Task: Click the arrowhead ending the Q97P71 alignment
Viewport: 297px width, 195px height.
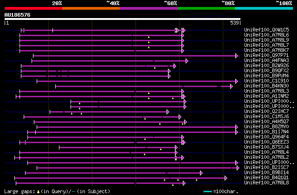Action: (x=237, y=56)
